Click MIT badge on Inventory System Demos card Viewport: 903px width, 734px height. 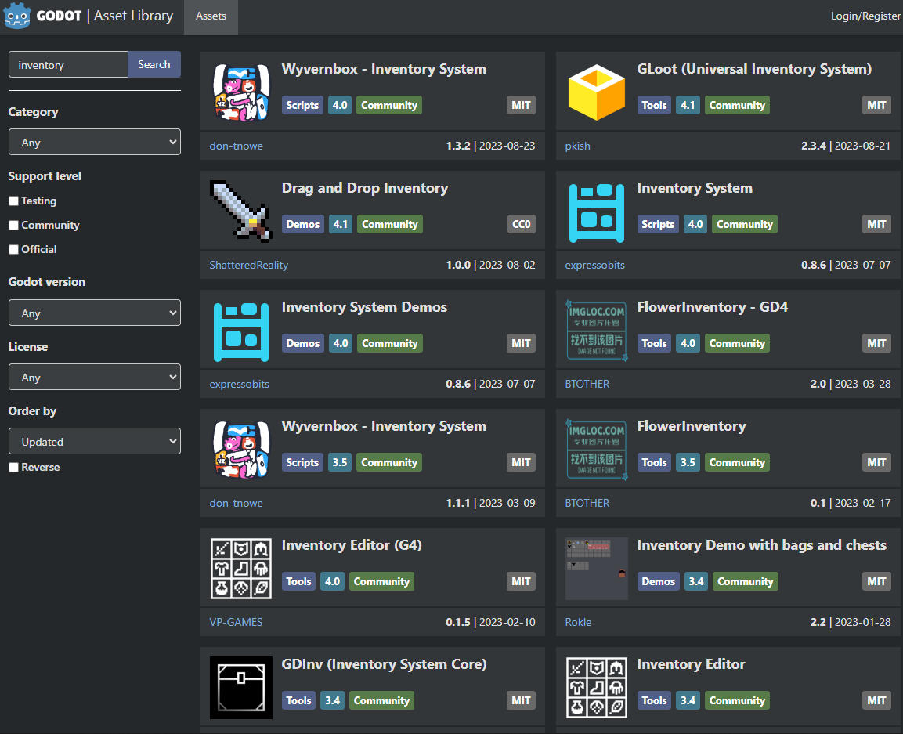click(521, 343)
